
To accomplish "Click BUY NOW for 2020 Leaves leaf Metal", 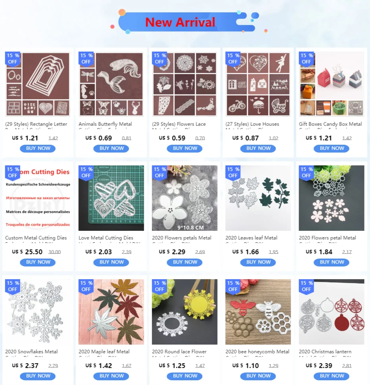I will (258, 262).
